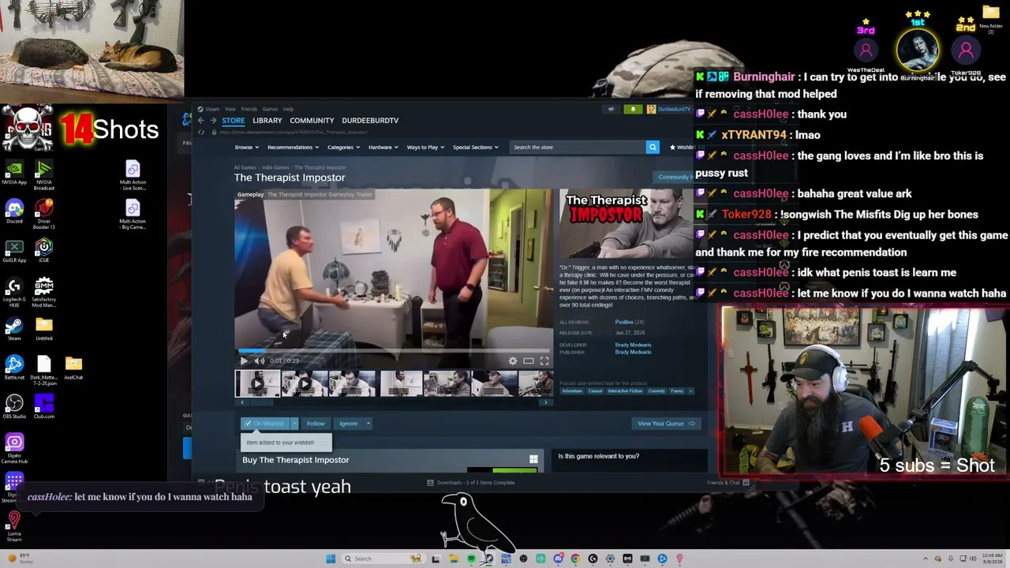This screenshot has width=1010, height=568.
Task: Open the Driver Booster 13 desktop icon
Action: tap(44, 214)
